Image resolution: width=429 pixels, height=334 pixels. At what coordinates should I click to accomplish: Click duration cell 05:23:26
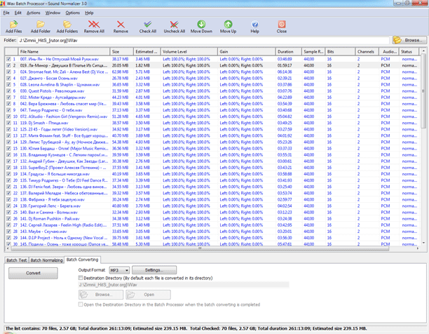click(285, 142)
